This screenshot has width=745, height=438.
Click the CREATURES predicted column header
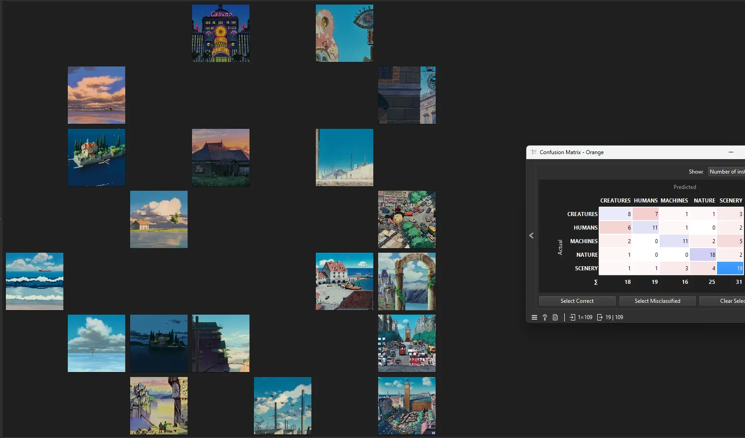click(615, 200)
